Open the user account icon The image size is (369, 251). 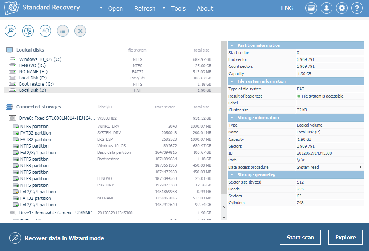[x=327, y=8]
